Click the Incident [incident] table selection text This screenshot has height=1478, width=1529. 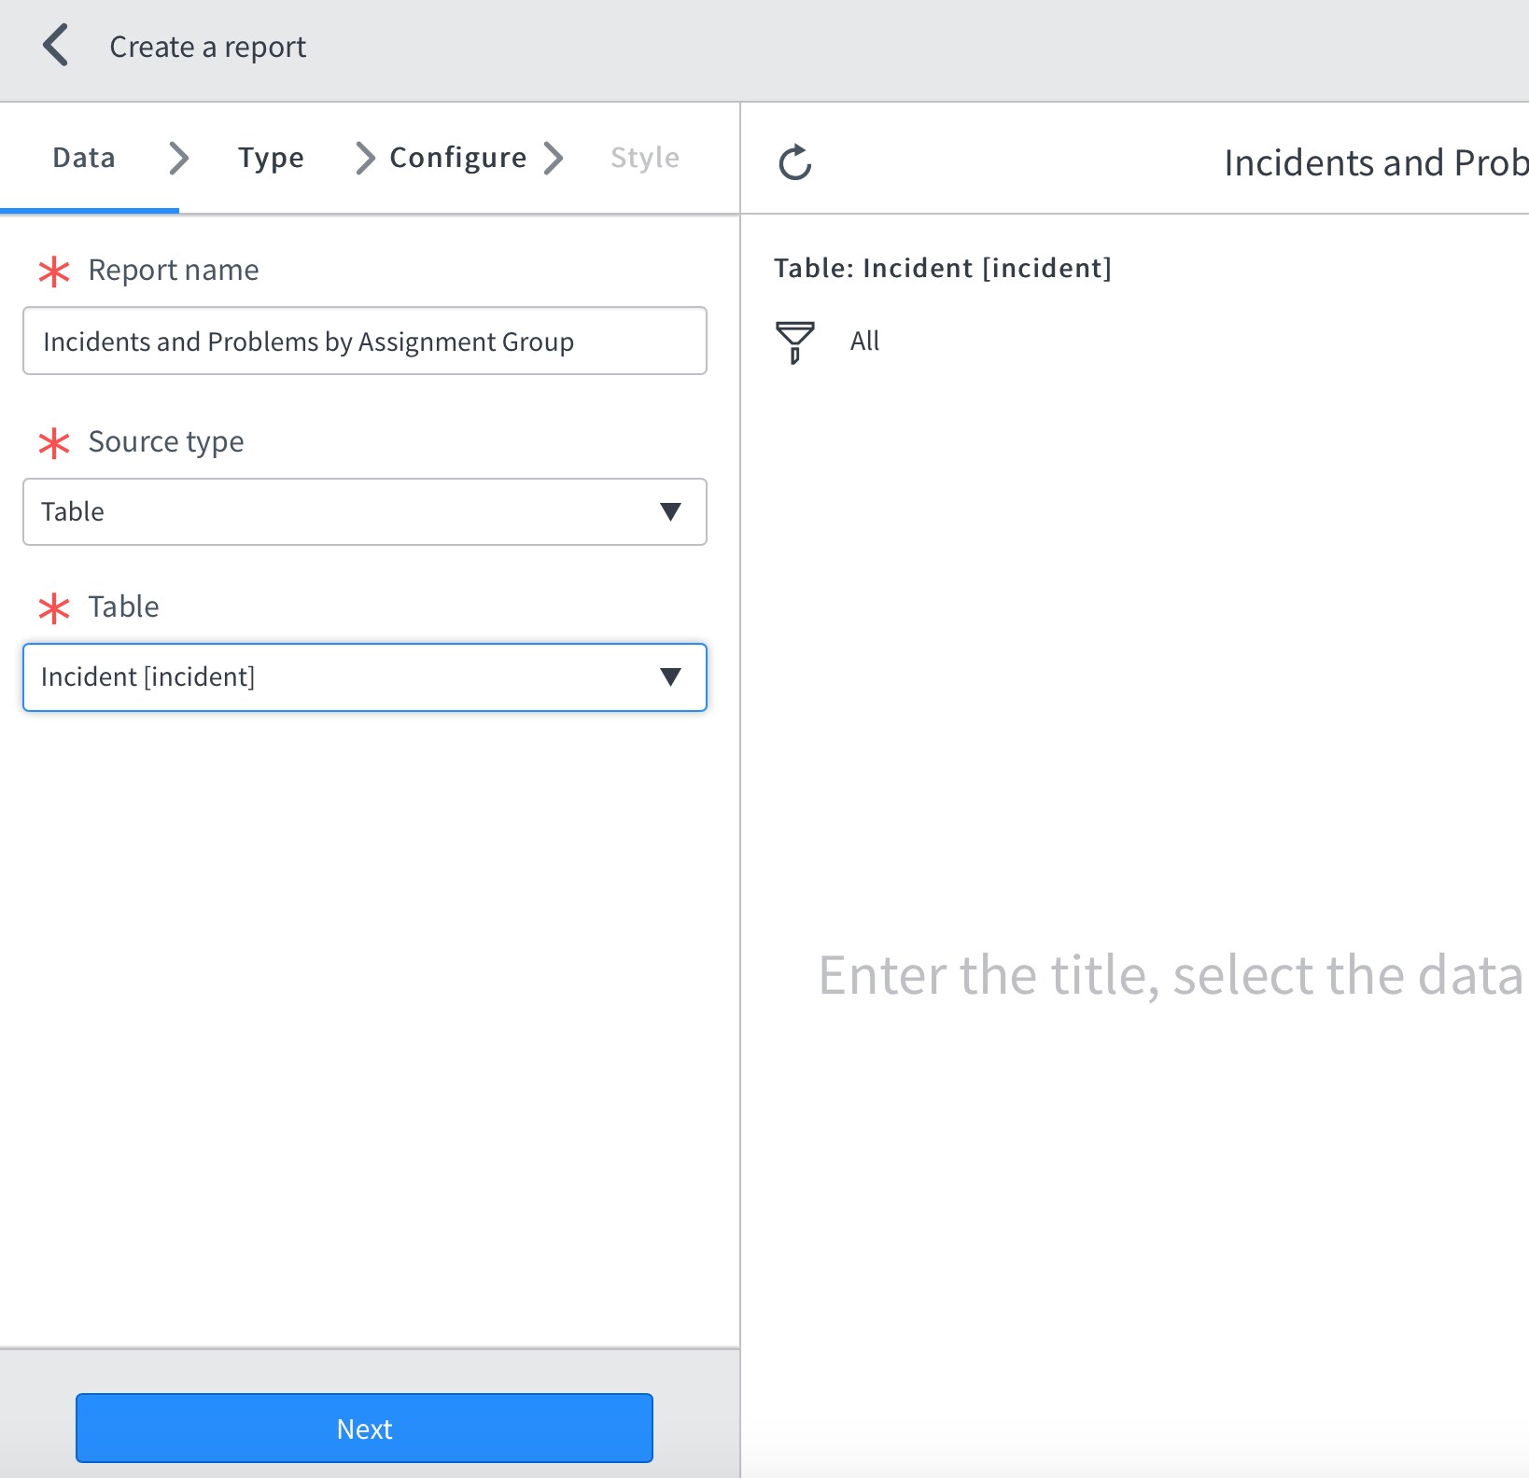[x=147, y=676]
